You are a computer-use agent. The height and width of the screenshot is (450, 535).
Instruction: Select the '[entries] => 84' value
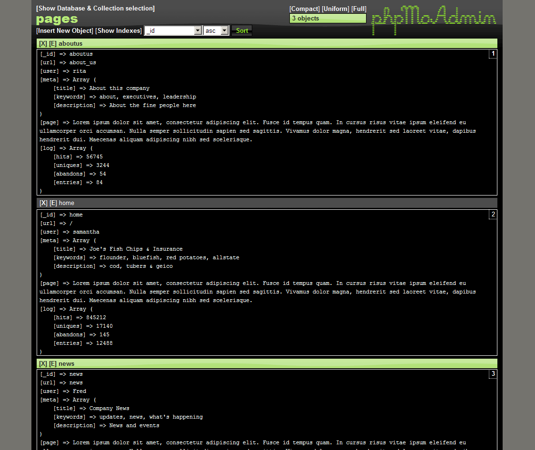pyautogui.click(x=78, y=182)
